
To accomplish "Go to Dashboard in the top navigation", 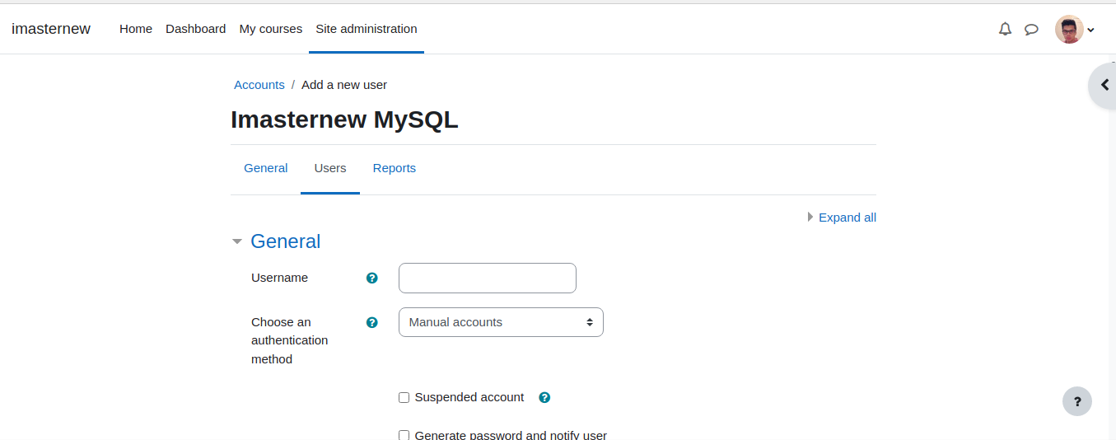I will [x=196, y=29].
